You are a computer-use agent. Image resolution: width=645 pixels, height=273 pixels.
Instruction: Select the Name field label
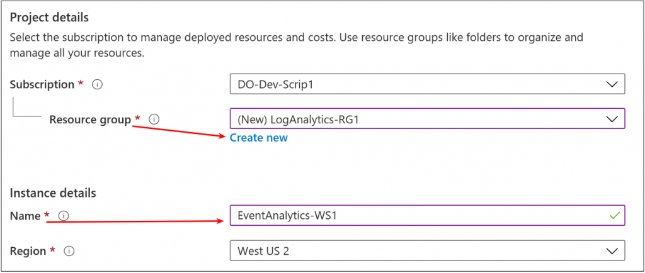click(25, 216)
